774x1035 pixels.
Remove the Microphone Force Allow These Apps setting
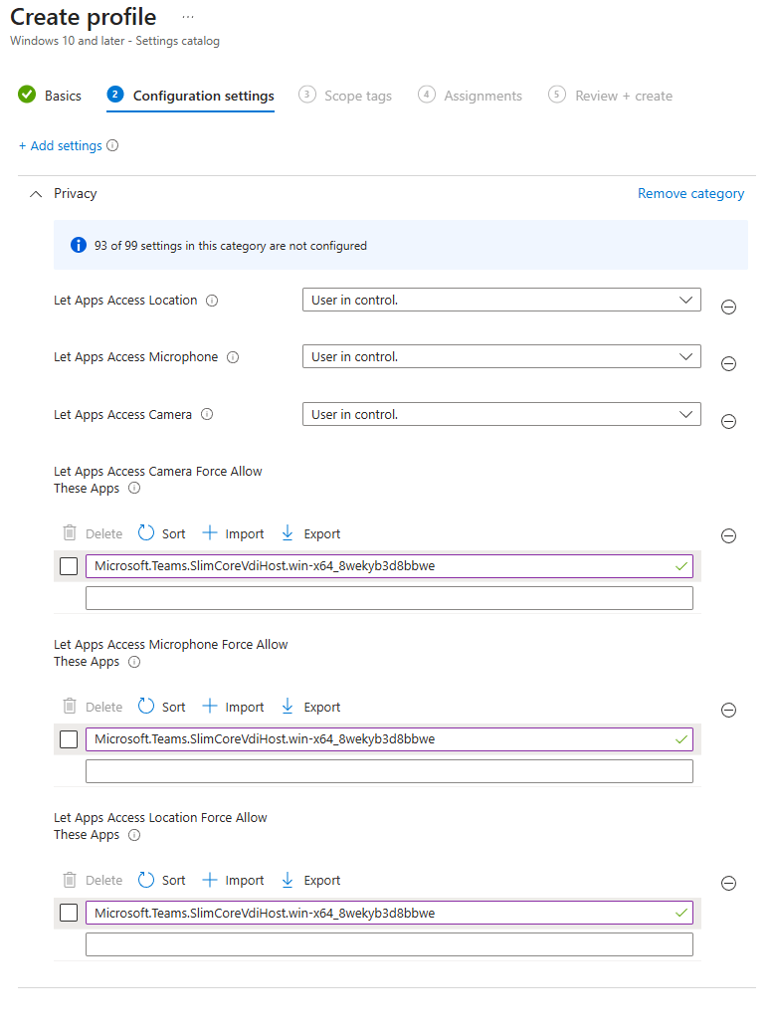[x=728, y=710]
